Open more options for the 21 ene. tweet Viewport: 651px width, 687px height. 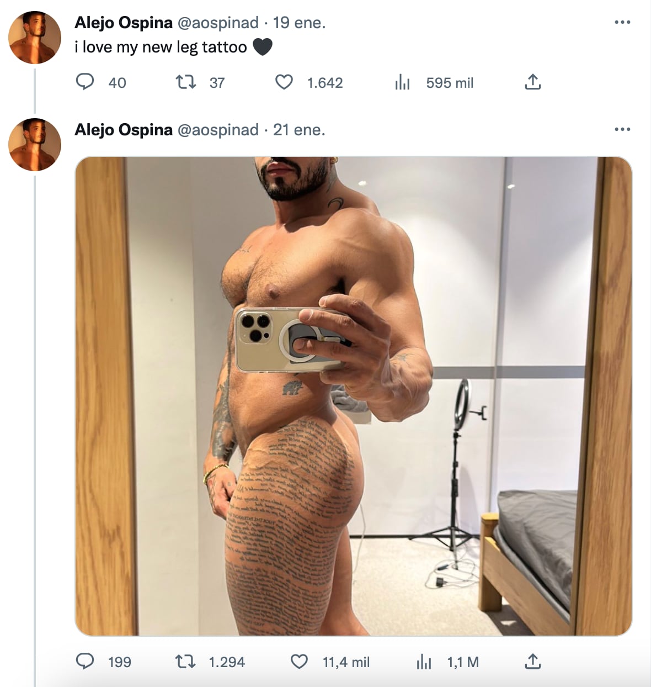[622, 130]
